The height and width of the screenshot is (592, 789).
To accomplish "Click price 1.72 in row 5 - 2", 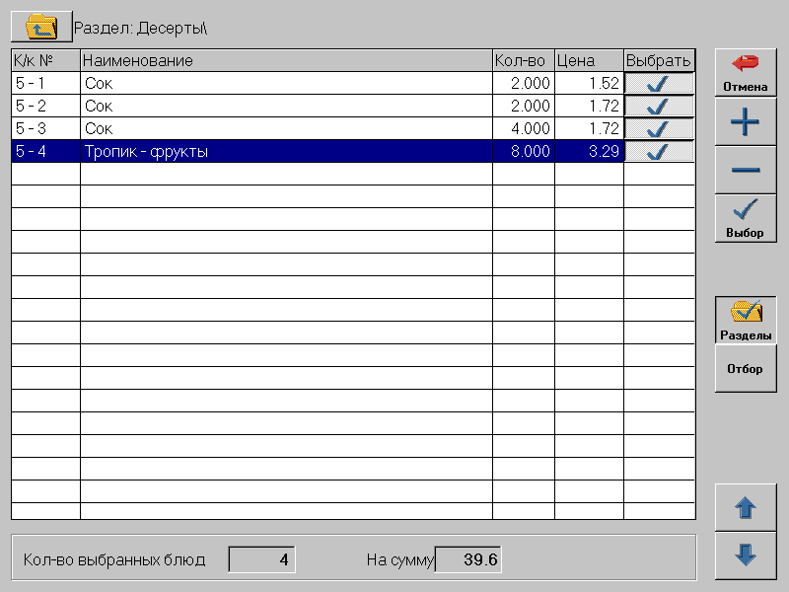I will coord(589,106).
